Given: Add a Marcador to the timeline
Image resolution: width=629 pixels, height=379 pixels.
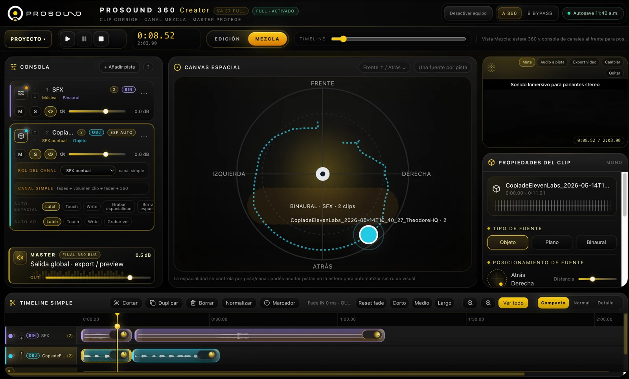Looking at the screenshot, I should point(280,303).
